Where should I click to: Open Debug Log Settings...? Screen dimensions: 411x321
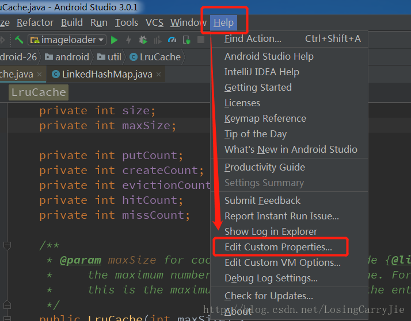(x=290, y=278)
